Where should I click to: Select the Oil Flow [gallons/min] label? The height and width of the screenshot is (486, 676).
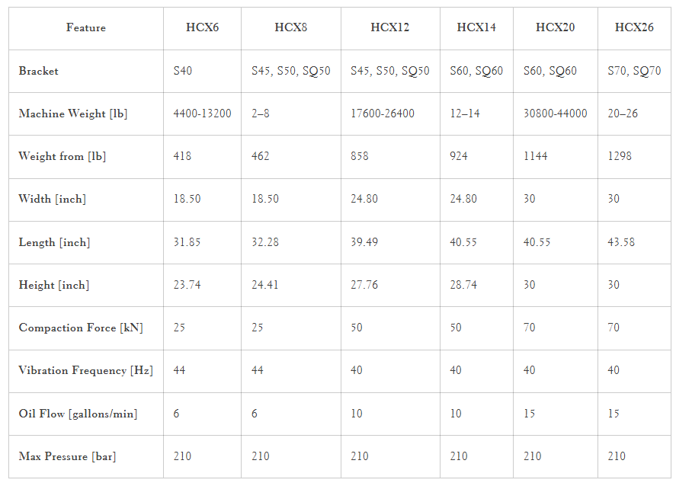pos(78,414)
